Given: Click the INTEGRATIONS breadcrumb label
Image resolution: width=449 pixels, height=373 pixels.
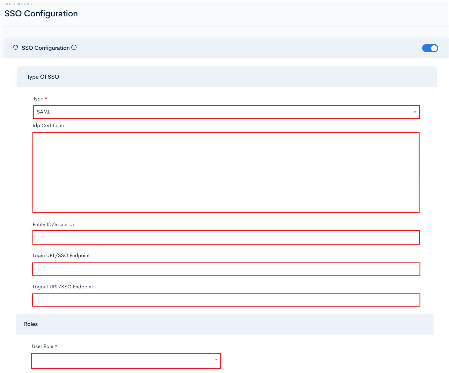Looking at the screenshot, I should (18, 4).
